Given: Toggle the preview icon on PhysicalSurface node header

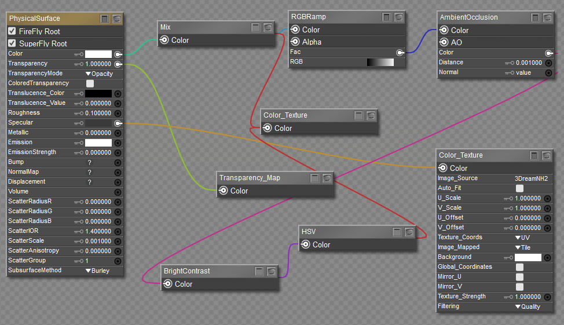Looking at the screenshot, I should click(x=116, y=19).
